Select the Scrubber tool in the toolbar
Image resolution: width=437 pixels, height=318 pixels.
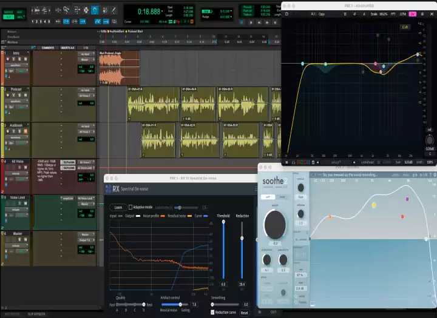[105, 10]
